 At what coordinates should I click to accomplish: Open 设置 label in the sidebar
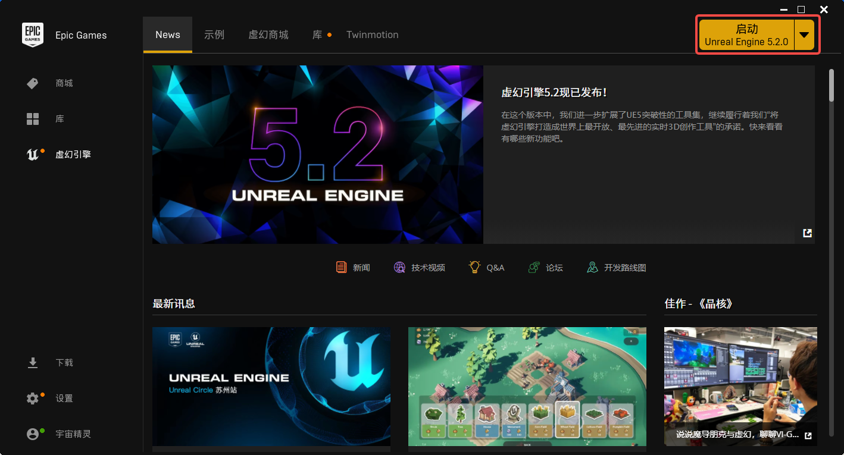tap(64, 398)
